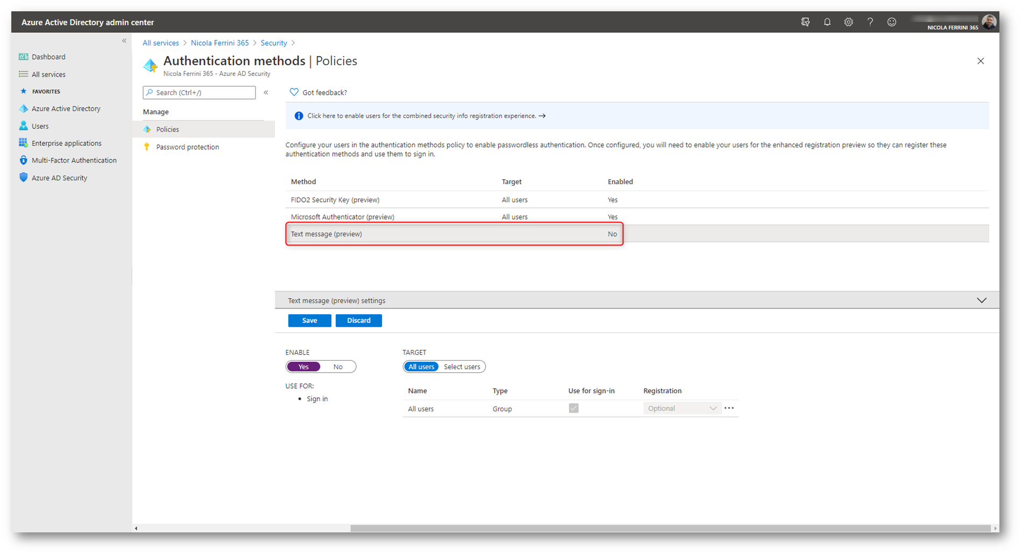Click the Got feedback? link
1022x555 pixels.
324,93
